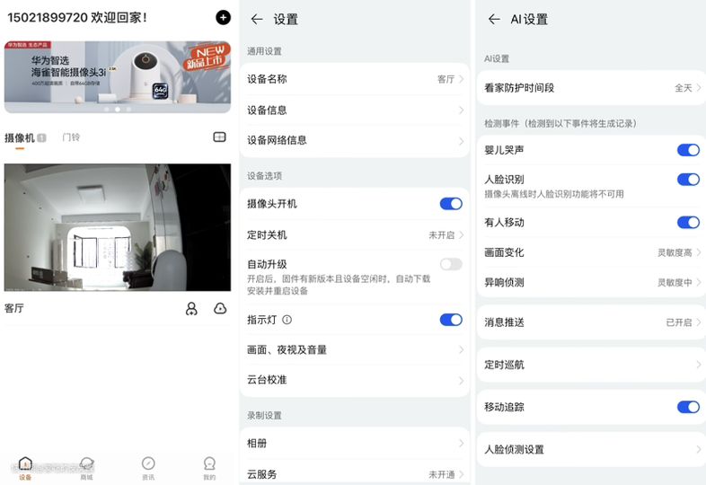Expand 设备网络信息 row
This screenshot has width=706, height=485.
[355, 141]
